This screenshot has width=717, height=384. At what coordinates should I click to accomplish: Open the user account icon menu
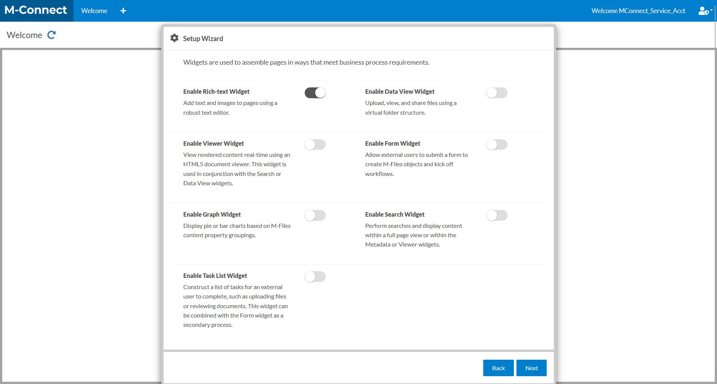704,11
